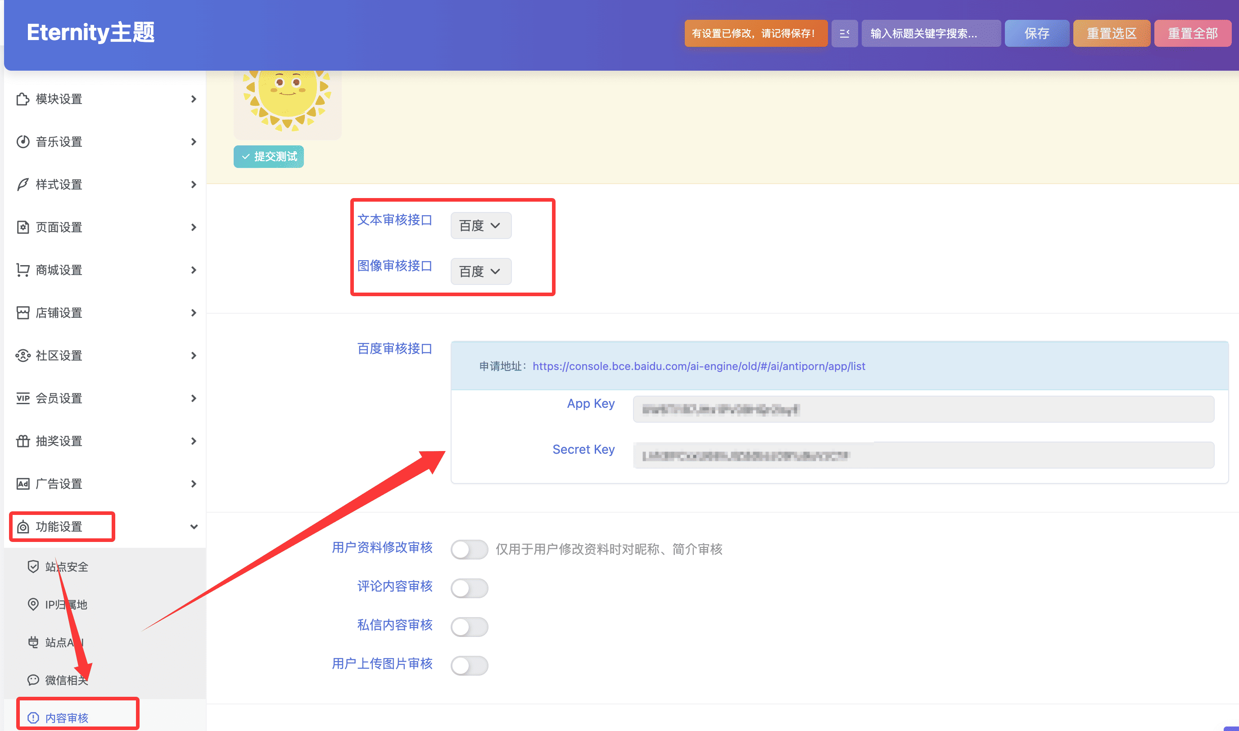Screen dimensions: 1239x731
Task: Open the 文本审核接口 dropdown
Action: click(480, 226)
